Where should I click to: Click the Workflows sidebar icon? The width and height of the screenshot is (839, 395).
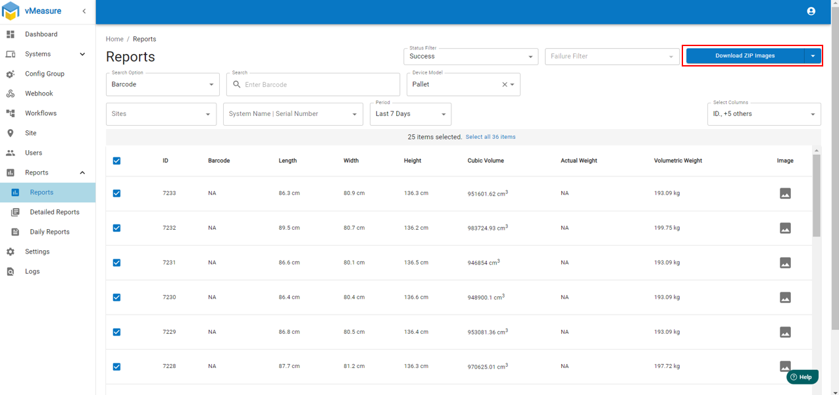click(11, 113)
